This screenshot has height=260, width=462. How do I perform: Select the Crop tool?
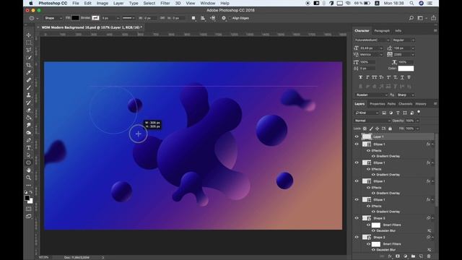pos(29,65)
